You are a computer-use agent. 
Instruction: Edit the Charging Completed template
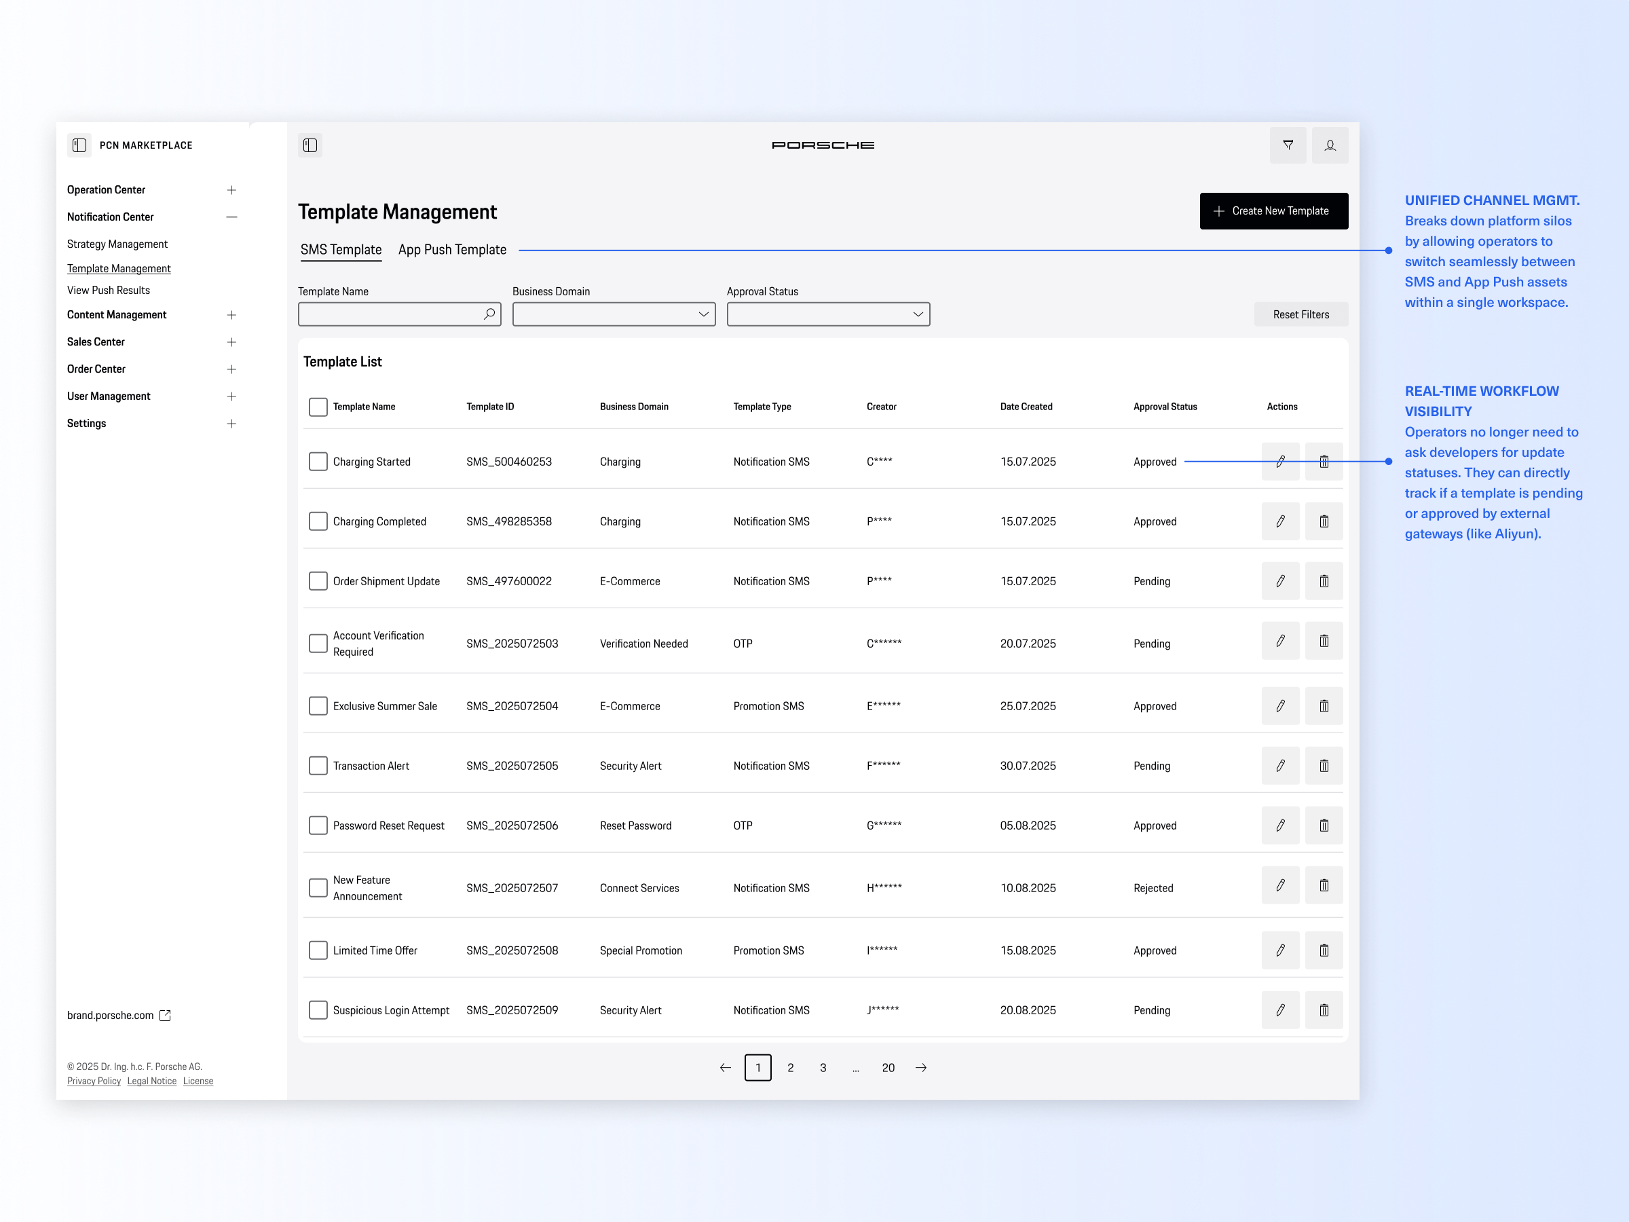[x=1280, y=521]
